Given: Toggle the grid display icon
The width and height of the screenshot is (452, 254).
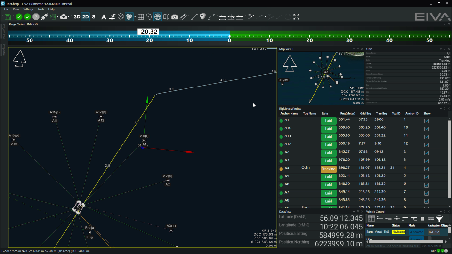Looking at the screenshot, I should point(140,17).
